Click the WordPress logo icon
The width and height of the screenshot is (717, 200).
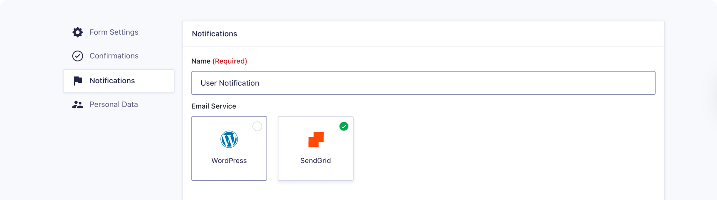tap(229, 139)
